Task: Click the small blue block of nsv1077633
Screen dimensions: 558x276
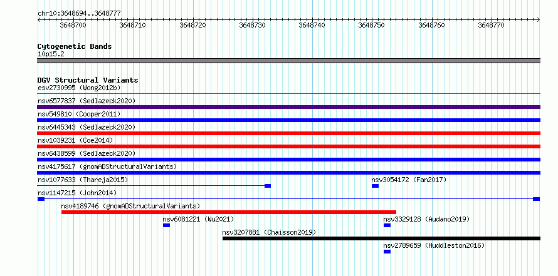Action: click(268, 186)
